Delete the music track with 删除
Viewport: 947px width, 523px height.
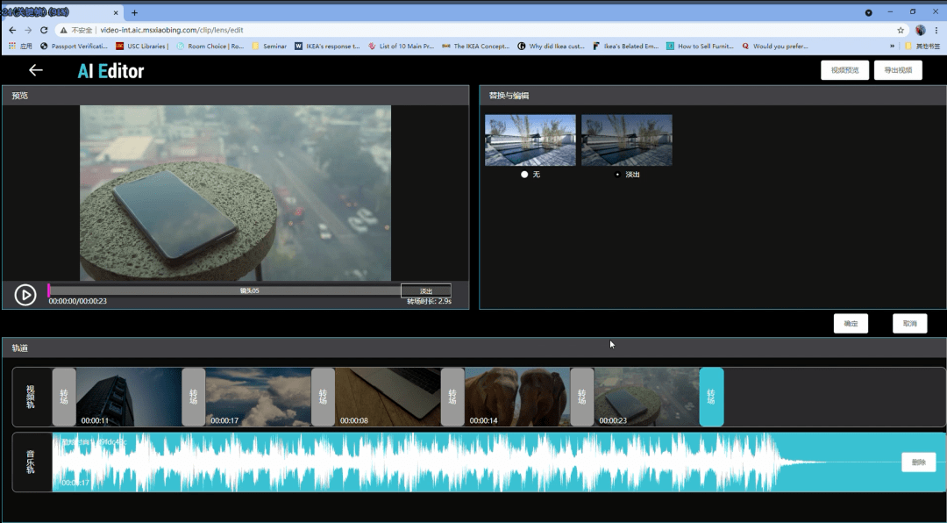pyautogui.click(x=919, y=462)
